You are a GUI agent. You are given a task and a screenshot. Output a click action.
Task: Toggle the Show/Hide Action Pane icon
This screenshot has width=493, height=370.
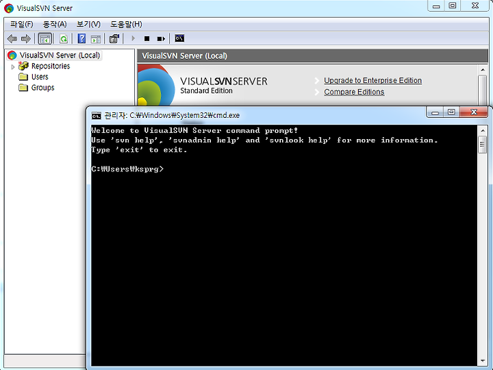[96, 39]
